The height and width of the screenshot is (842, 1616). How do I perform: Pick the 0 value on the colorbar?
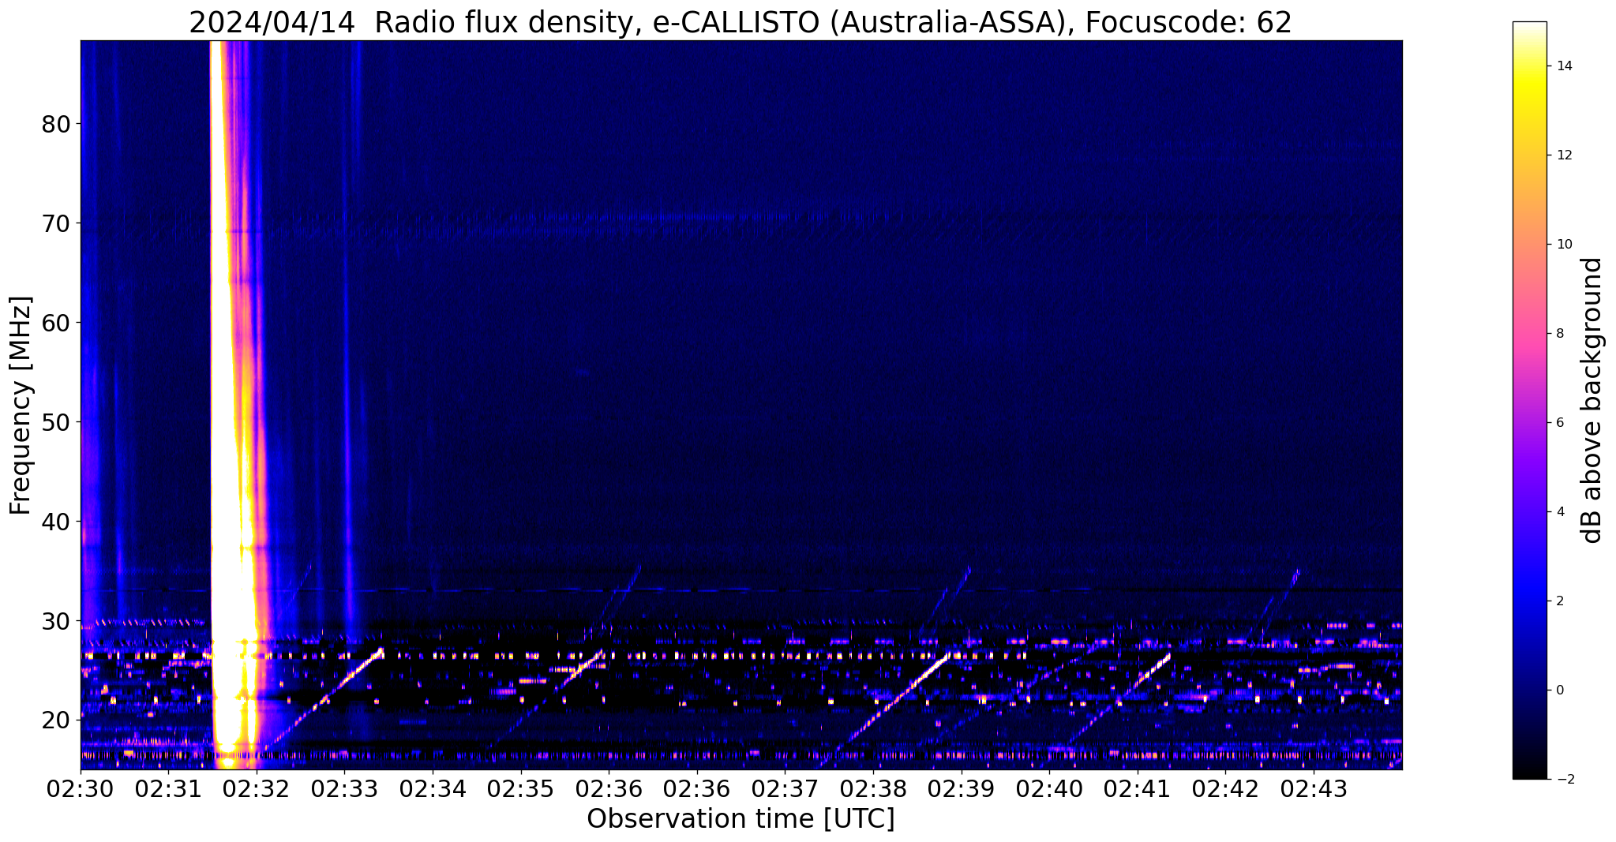[1560, 690]
